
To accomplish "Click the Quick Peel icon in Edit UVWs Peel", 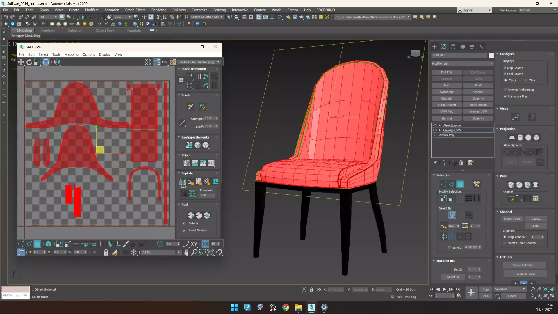I will 191,215.
